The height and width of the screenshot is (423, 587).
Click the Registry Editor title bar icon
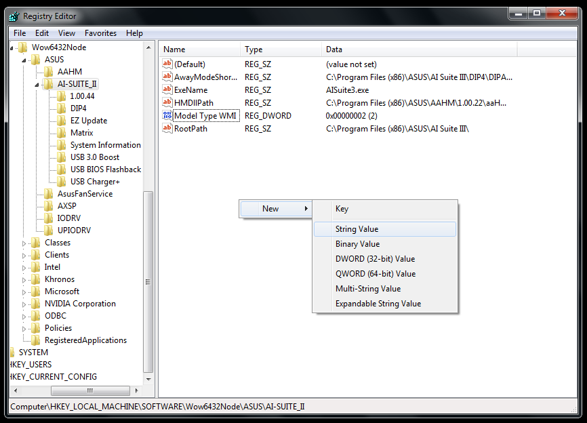click(14, 16)
